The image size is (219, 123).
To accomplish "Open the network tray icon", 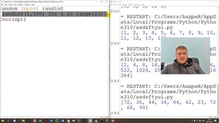I will click(x=200, y=121).
